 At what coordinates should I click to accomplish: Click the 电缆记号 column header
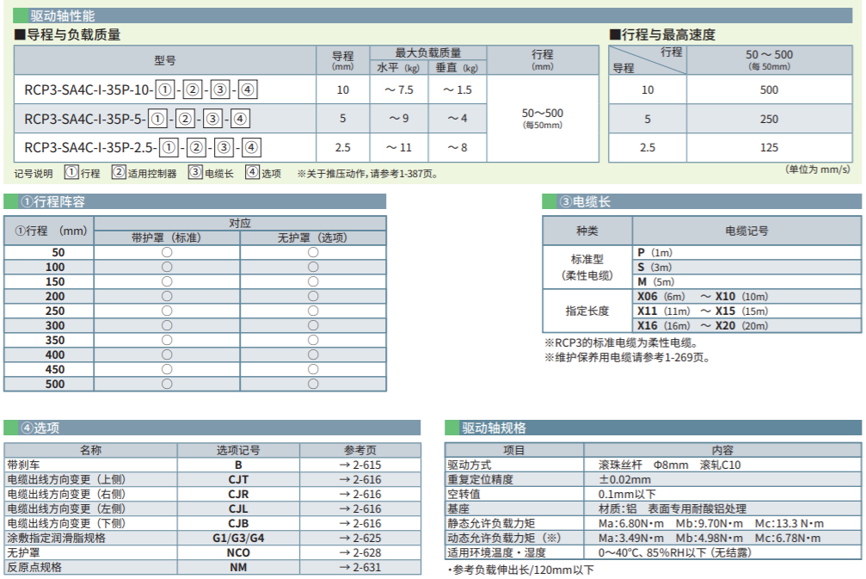[746, 231]
